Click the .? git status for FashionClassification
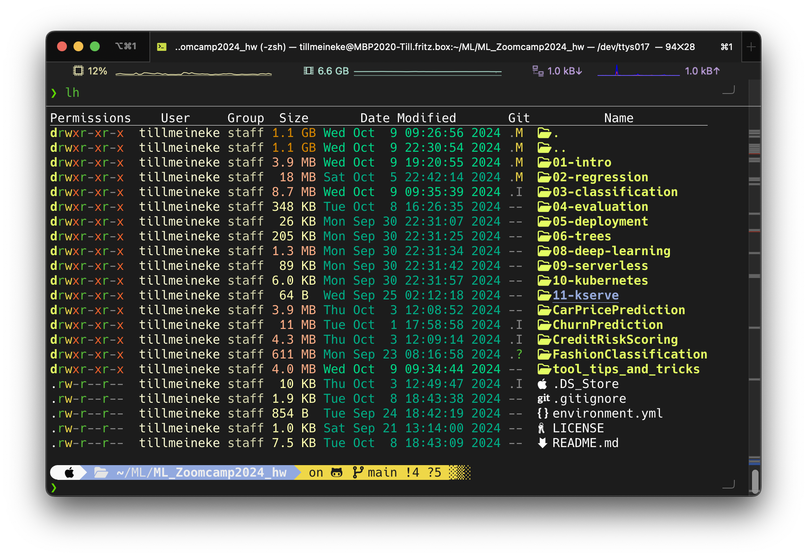The width and height of the screenshot is (807, 557). 516,355
